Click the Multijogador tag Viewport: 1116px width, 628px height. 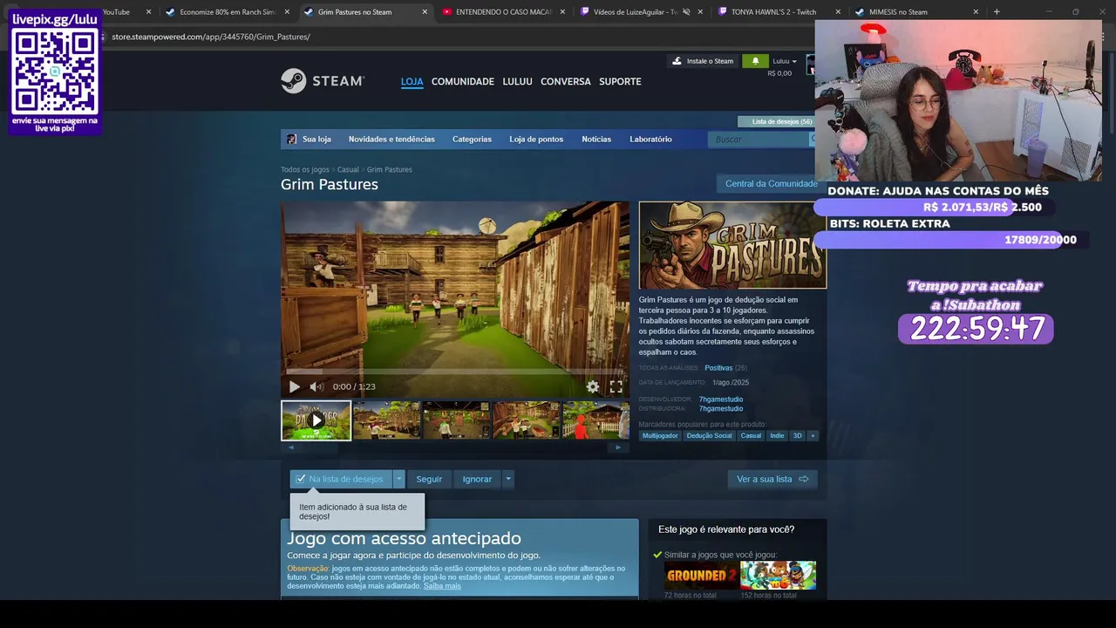(660, 435)
